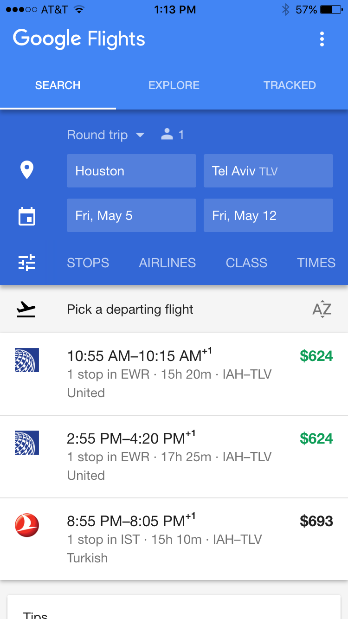Open the AIRLINES filter

click(168, 263)
